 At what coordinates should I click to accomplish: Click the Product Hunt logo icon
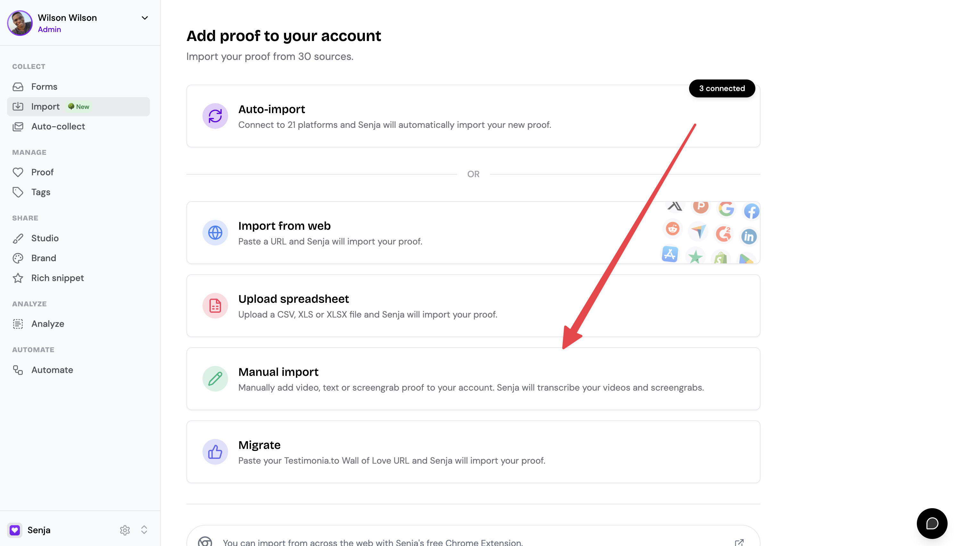700,207
